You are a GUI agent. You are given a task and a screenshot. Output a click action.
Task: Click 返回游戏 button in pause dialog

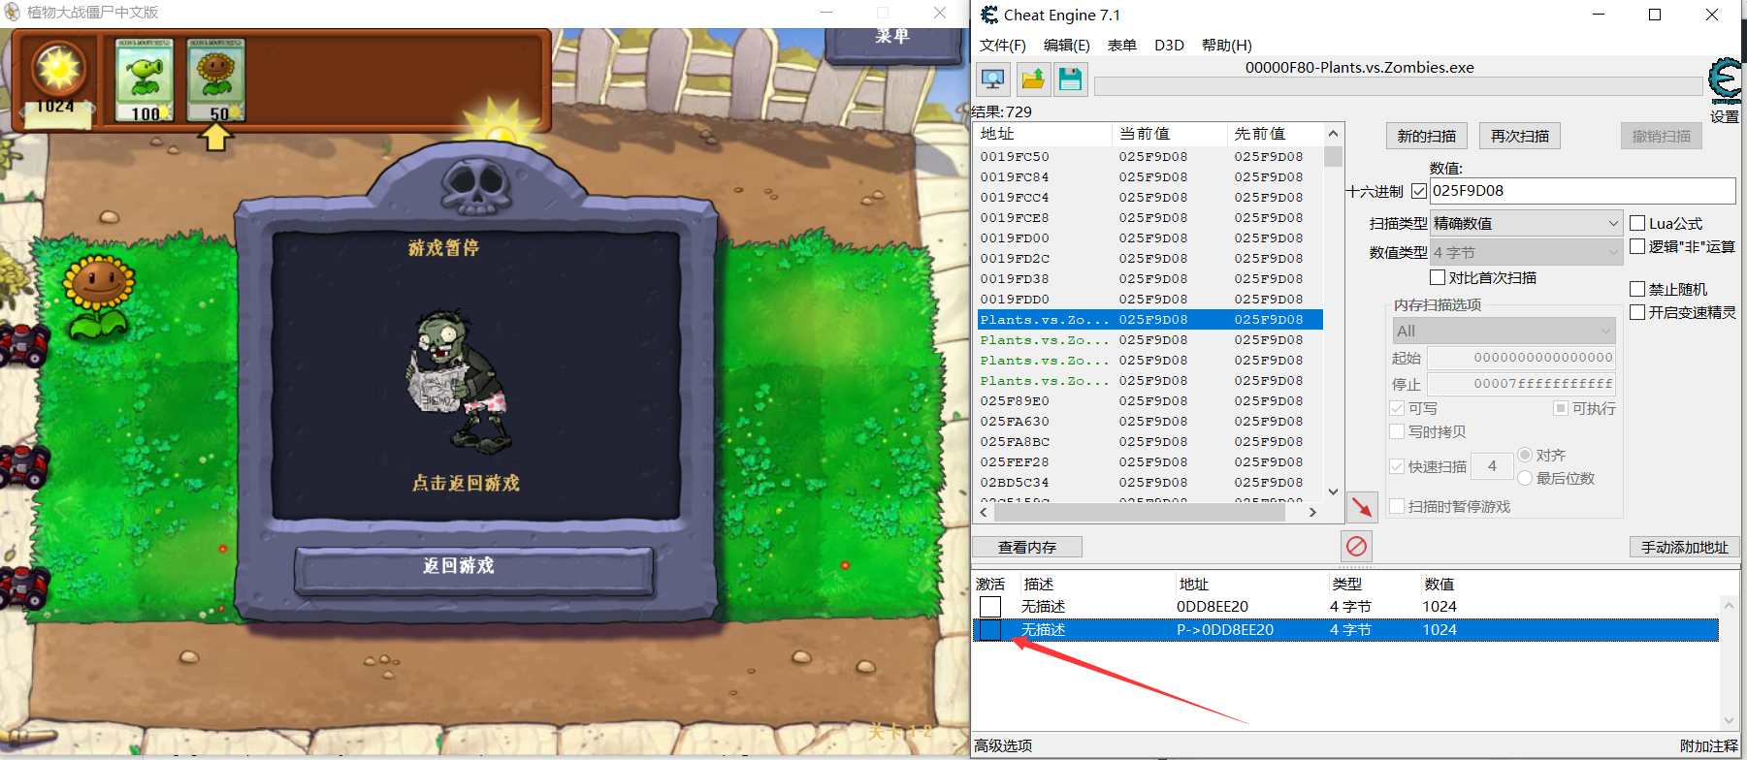point(474,570)
